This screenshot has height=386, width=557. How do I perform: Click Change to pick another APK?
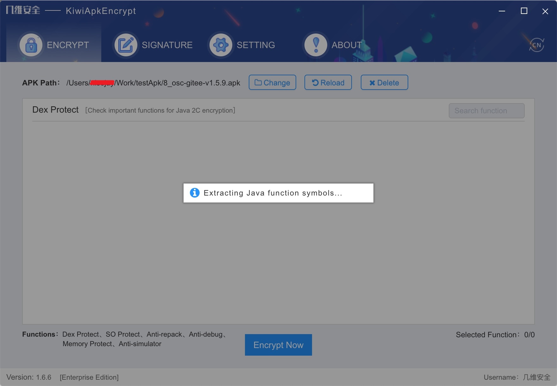click(x=272, y=82)
